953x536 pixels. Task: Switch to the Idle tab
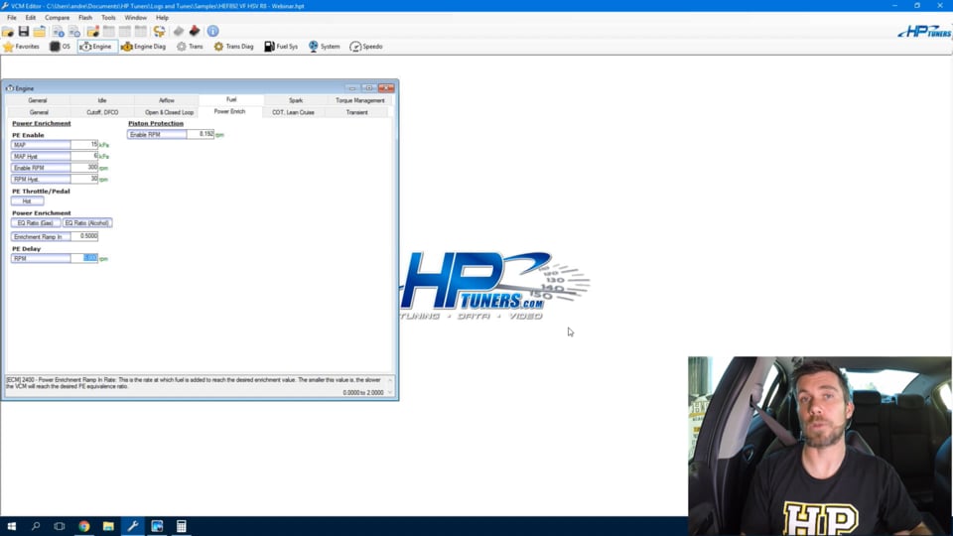coord(102,100)
